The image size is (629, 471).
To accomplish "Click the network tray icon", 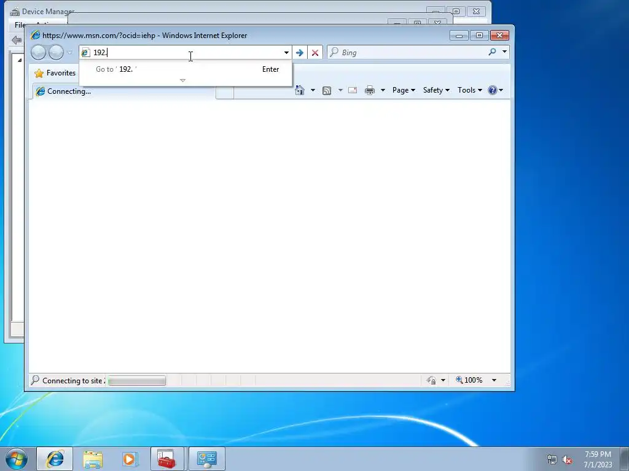I will [x=552, y=459].
